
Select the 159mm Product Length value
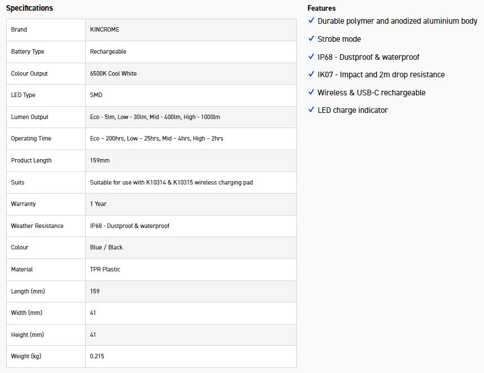click(x=100, y=160)
